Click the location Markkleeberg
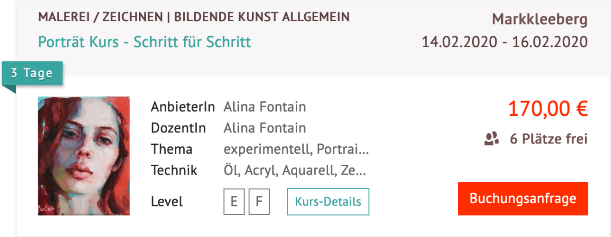Screen dimensions: 611x237 (x=540, y=20)
